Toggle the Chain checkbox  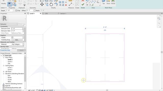[16, 11]
